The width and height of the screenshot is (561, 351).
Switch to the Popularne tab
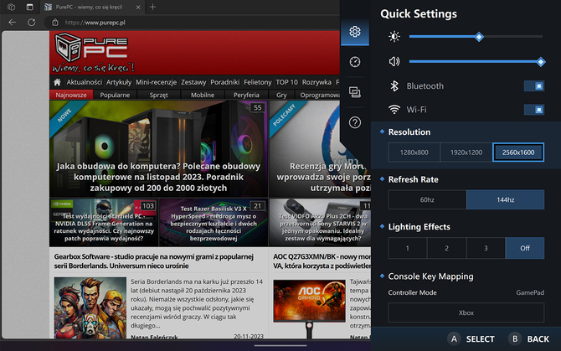[115, 95]
